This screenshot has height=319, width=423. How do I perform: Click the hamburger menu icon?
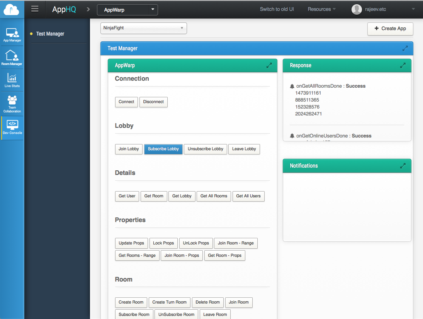click(x=35, y=9)
